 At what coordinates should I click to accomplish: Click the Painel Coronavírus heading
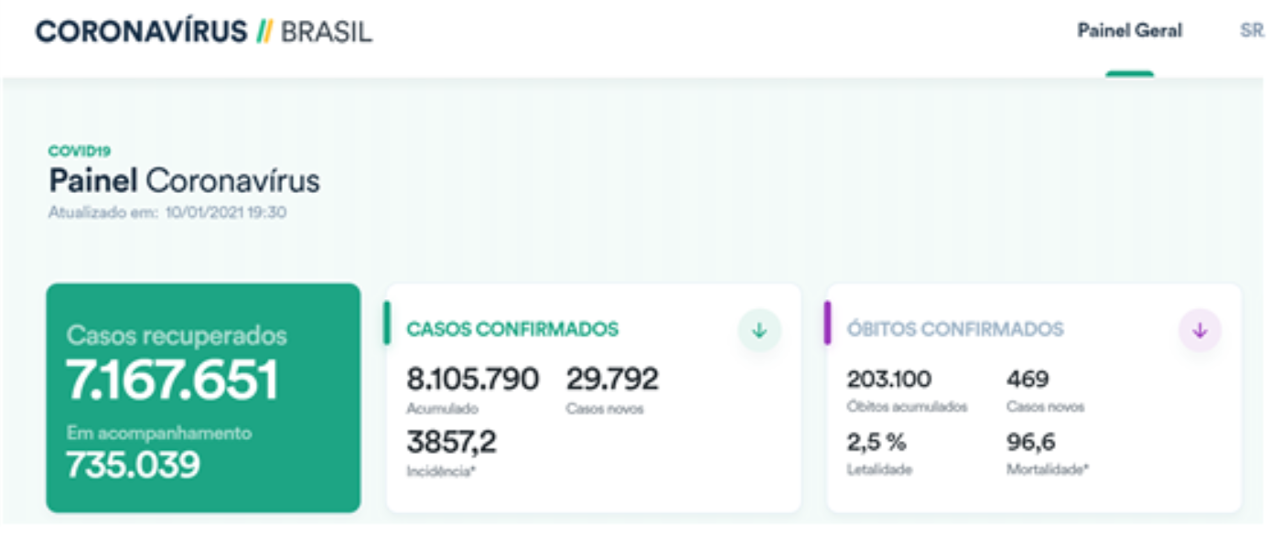(x=184, y=181)
